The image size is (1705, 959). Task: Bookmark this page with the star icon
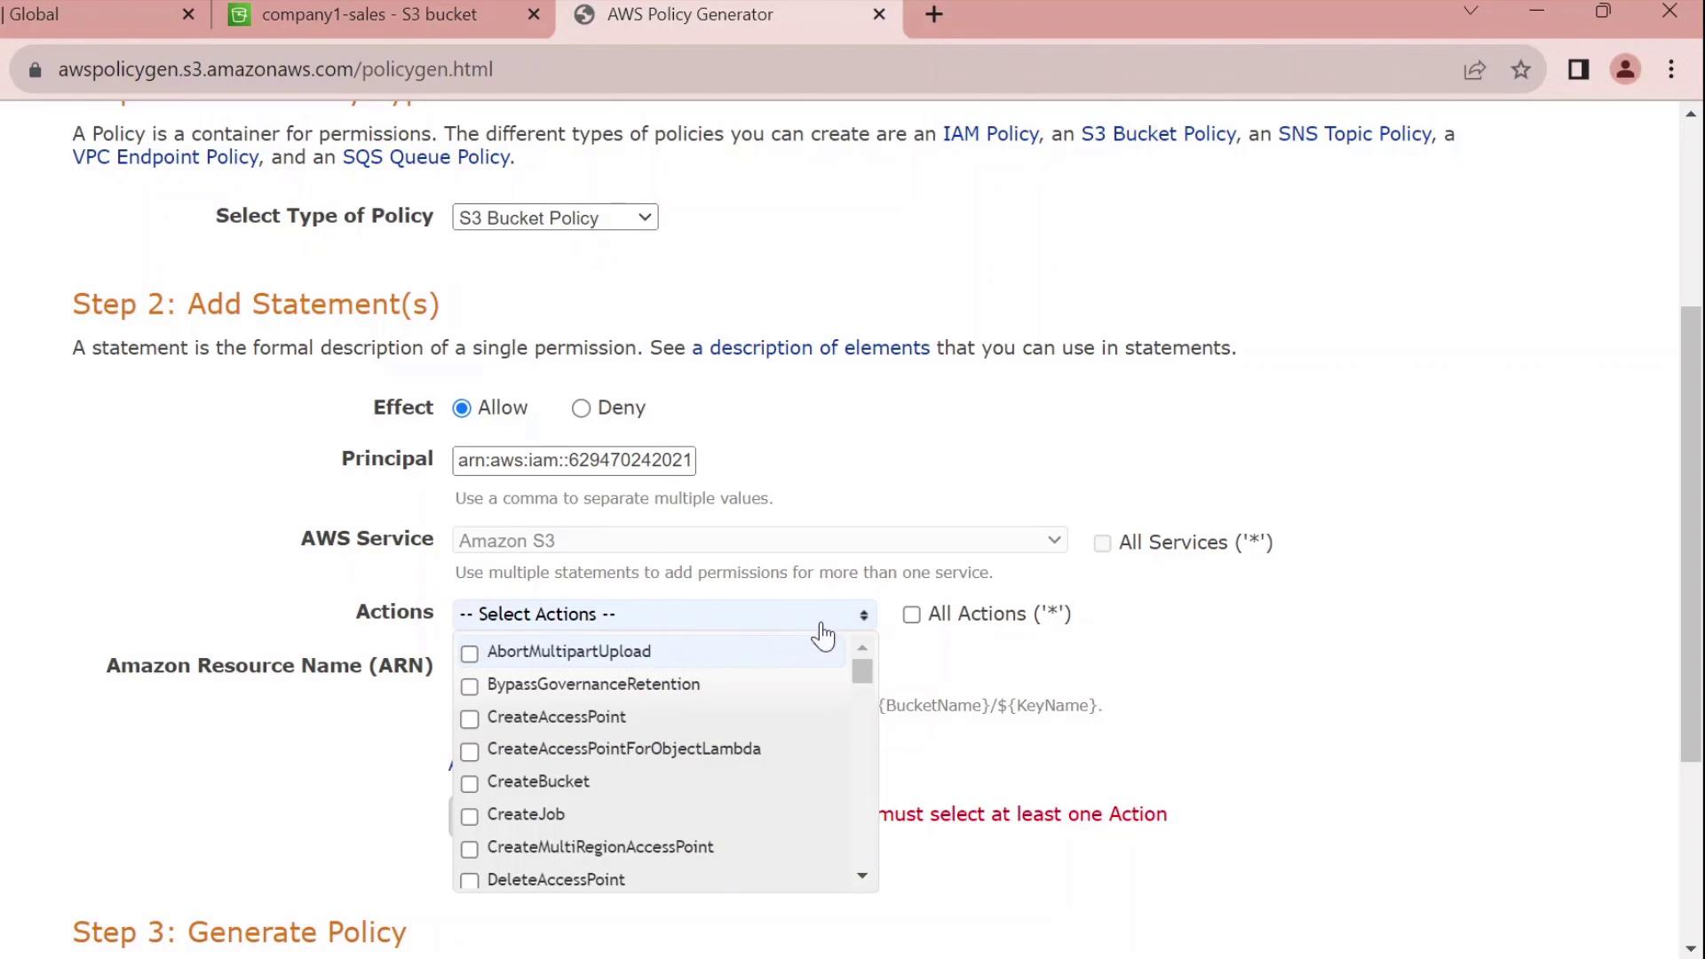[1521, 70]
